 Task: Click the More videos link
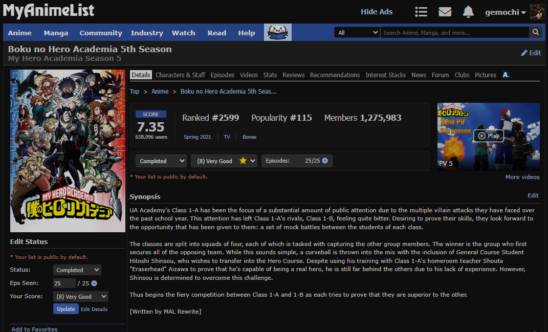[x=522, y=177]
